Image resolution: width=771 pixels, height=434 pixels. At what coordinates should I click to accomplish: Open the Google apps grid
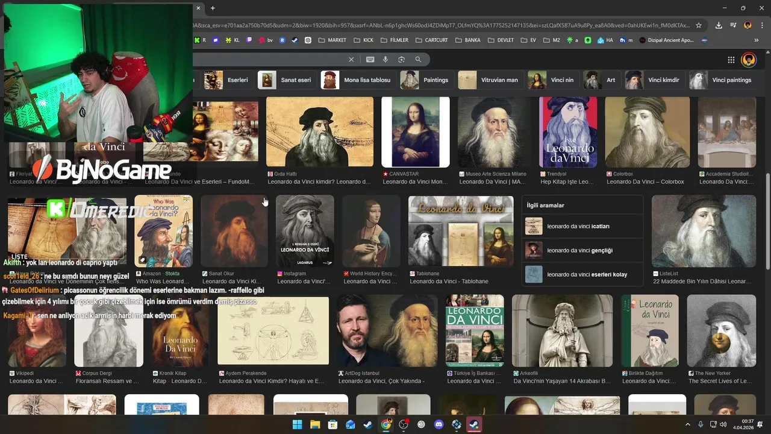pos(731,60)
